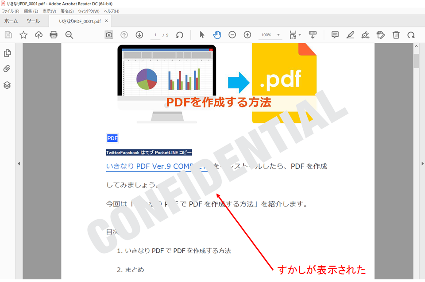This screenshot has height=282, width=425.
Task: Open the layers panel
Action: pyautogui.click(x=7, y=85)
